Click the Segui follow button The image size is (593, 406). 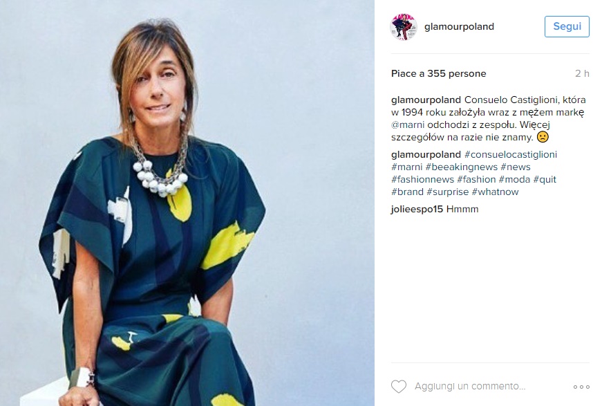[567, 26]
